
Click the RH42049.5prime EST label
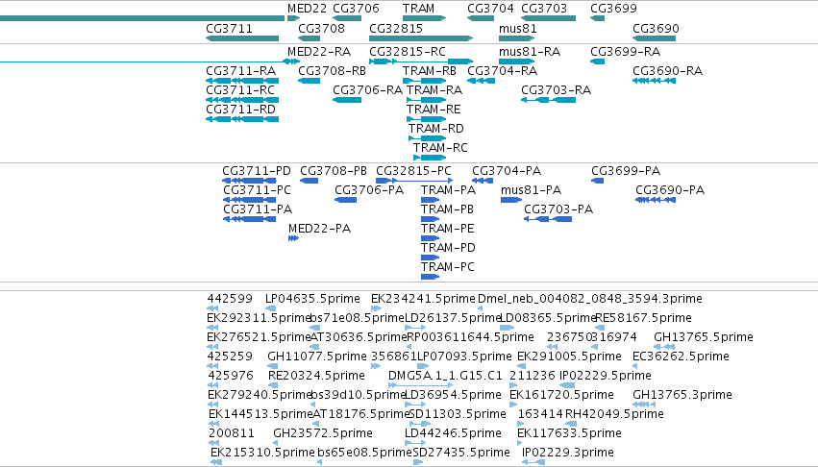(x=614, y=415)
